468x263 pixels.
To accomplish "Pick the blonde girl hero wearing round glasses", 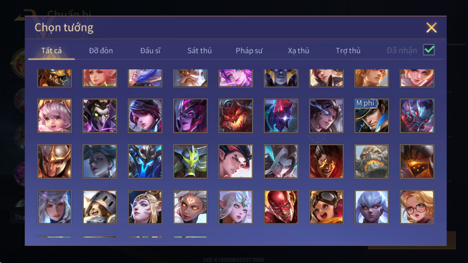I will (x=417, y=207).
